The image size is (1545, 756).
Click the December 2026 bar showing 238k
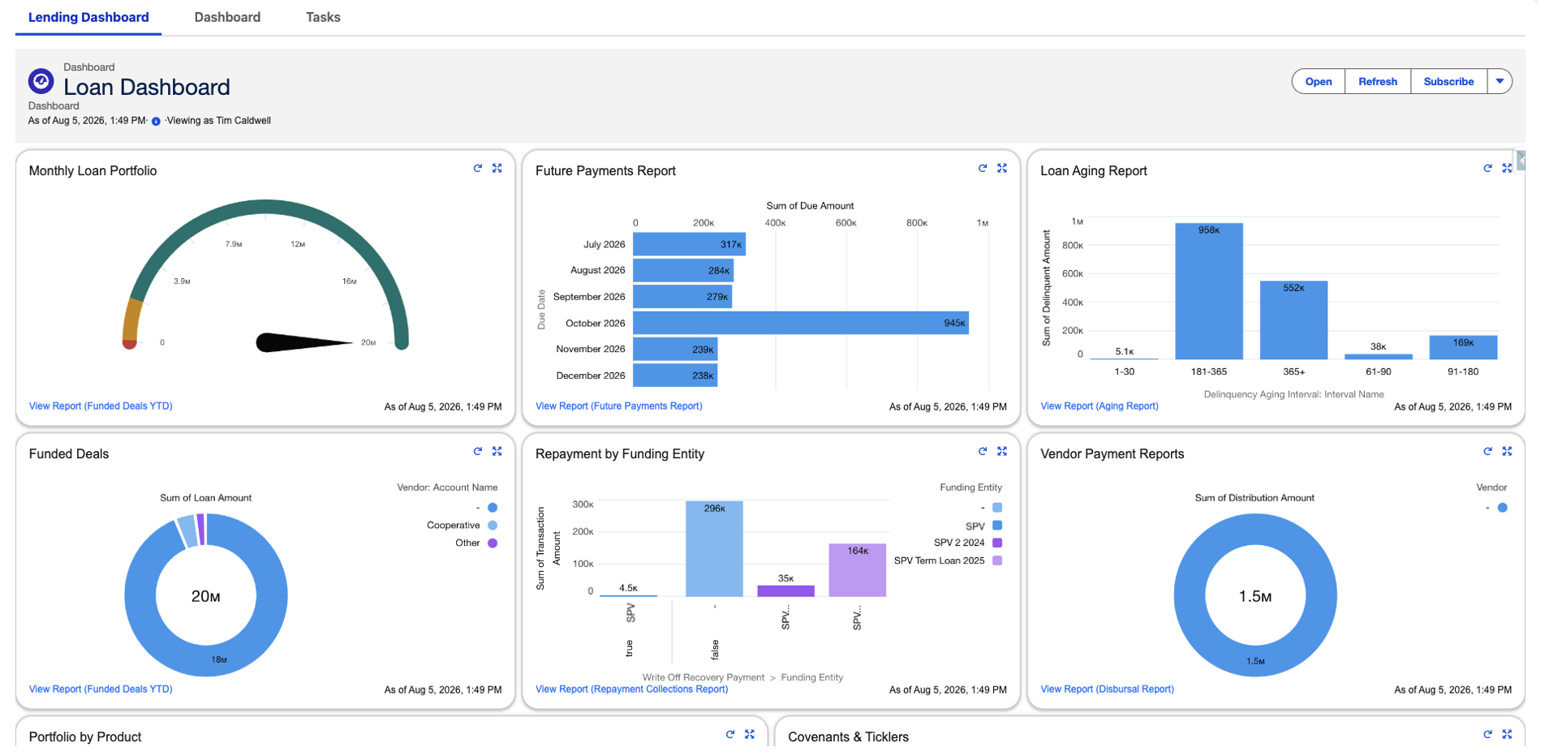point(675,376)
